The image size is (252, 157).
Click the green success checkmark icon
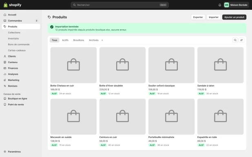(52, 27)
